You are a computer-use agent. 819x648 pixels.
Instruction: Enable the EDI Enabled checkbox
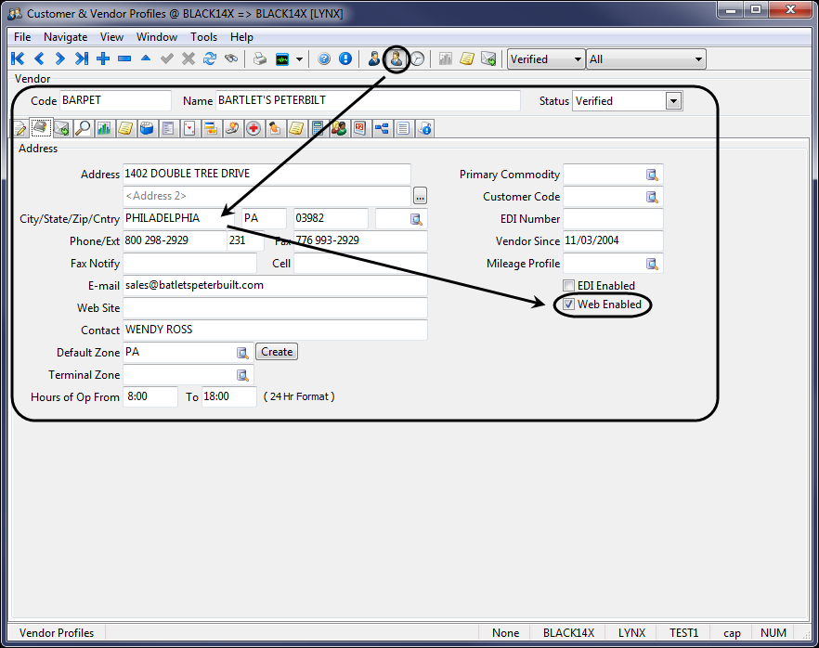pos(569,286)
